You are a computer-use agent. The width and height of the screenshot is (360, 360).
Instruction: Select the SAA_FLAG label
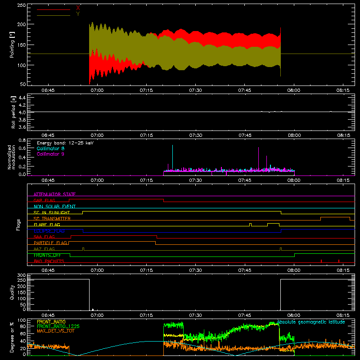44,237
